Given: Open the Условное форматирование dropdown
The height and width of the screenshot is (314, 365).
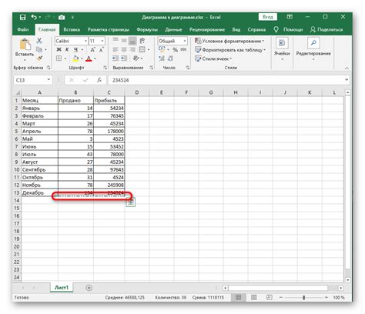Looking at the screenshot, I should point(229,41).
